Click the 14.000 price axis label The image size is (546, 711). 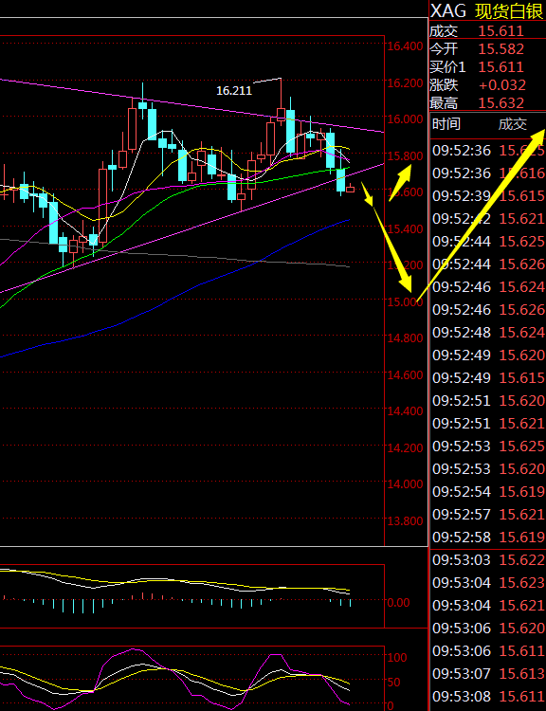(x=405, y=483)
